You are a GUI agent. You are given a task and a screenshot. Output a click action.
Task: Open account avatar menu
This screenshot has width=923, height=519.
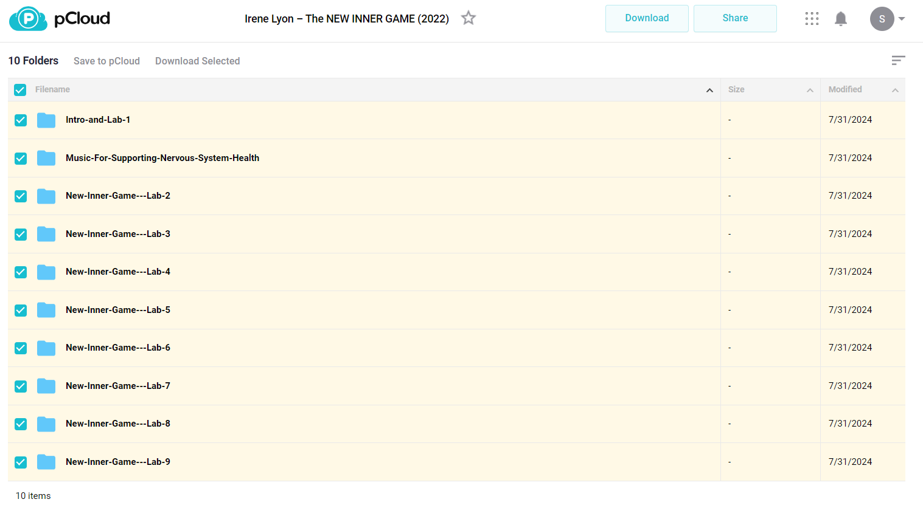(x=882, y=19)
